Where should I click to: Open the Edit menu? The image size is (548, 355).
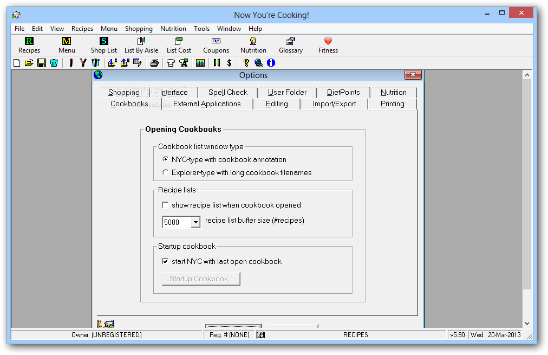37,29
